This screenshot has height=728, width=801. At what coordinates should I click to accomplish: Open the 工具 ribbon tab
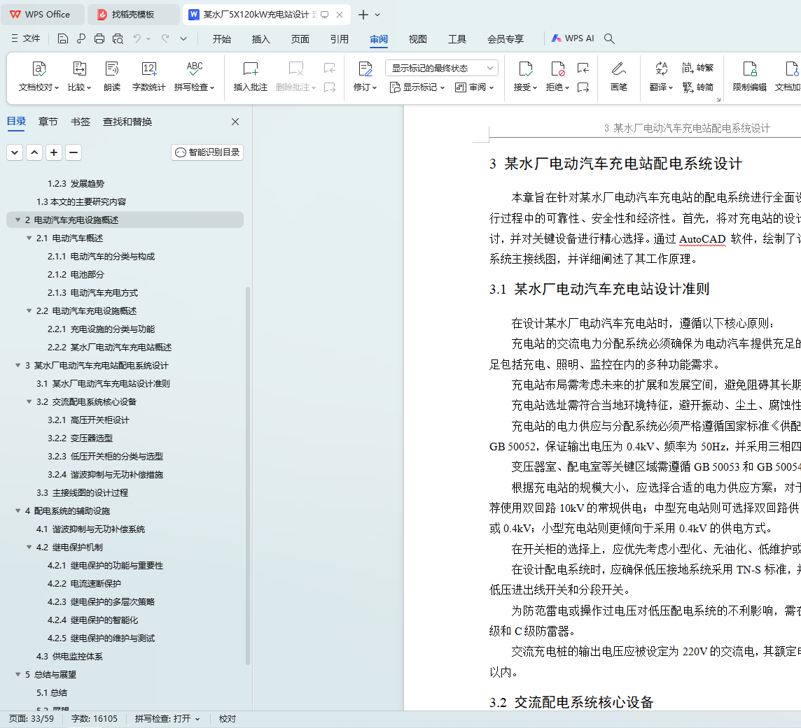pos(457,38)
